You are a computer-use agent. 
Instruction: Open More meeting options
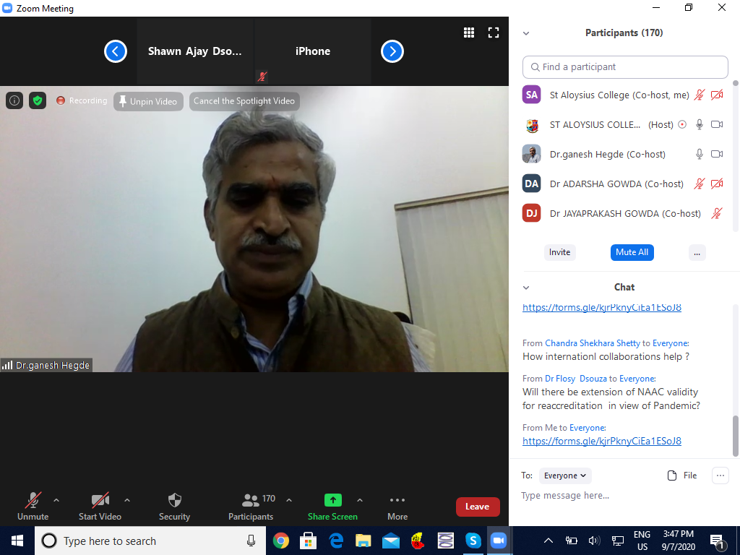[397, 507]
